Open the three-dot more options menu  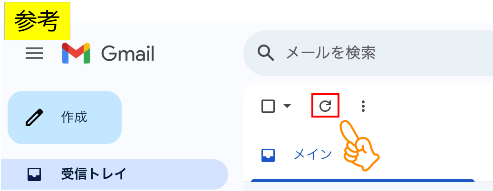click(363, 106)
